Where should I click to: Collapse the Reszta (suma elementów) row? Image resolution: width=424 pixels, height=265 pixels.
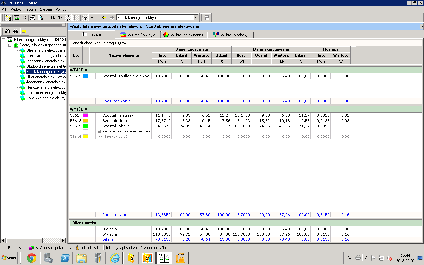click(x=99, y=131)
